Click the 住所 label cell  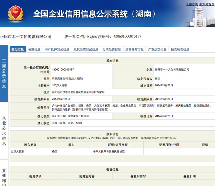click(30, 92)
